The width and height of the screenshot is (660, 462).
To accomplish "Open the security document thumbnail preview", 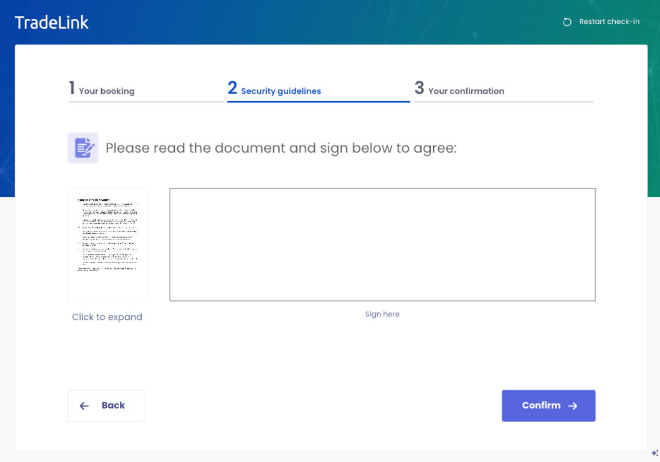I will (x=107, y=244).
